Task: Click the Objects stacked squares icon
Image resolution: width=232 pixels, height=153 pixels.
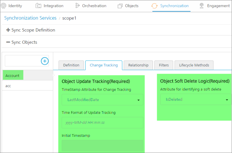Action: (120, 6)
